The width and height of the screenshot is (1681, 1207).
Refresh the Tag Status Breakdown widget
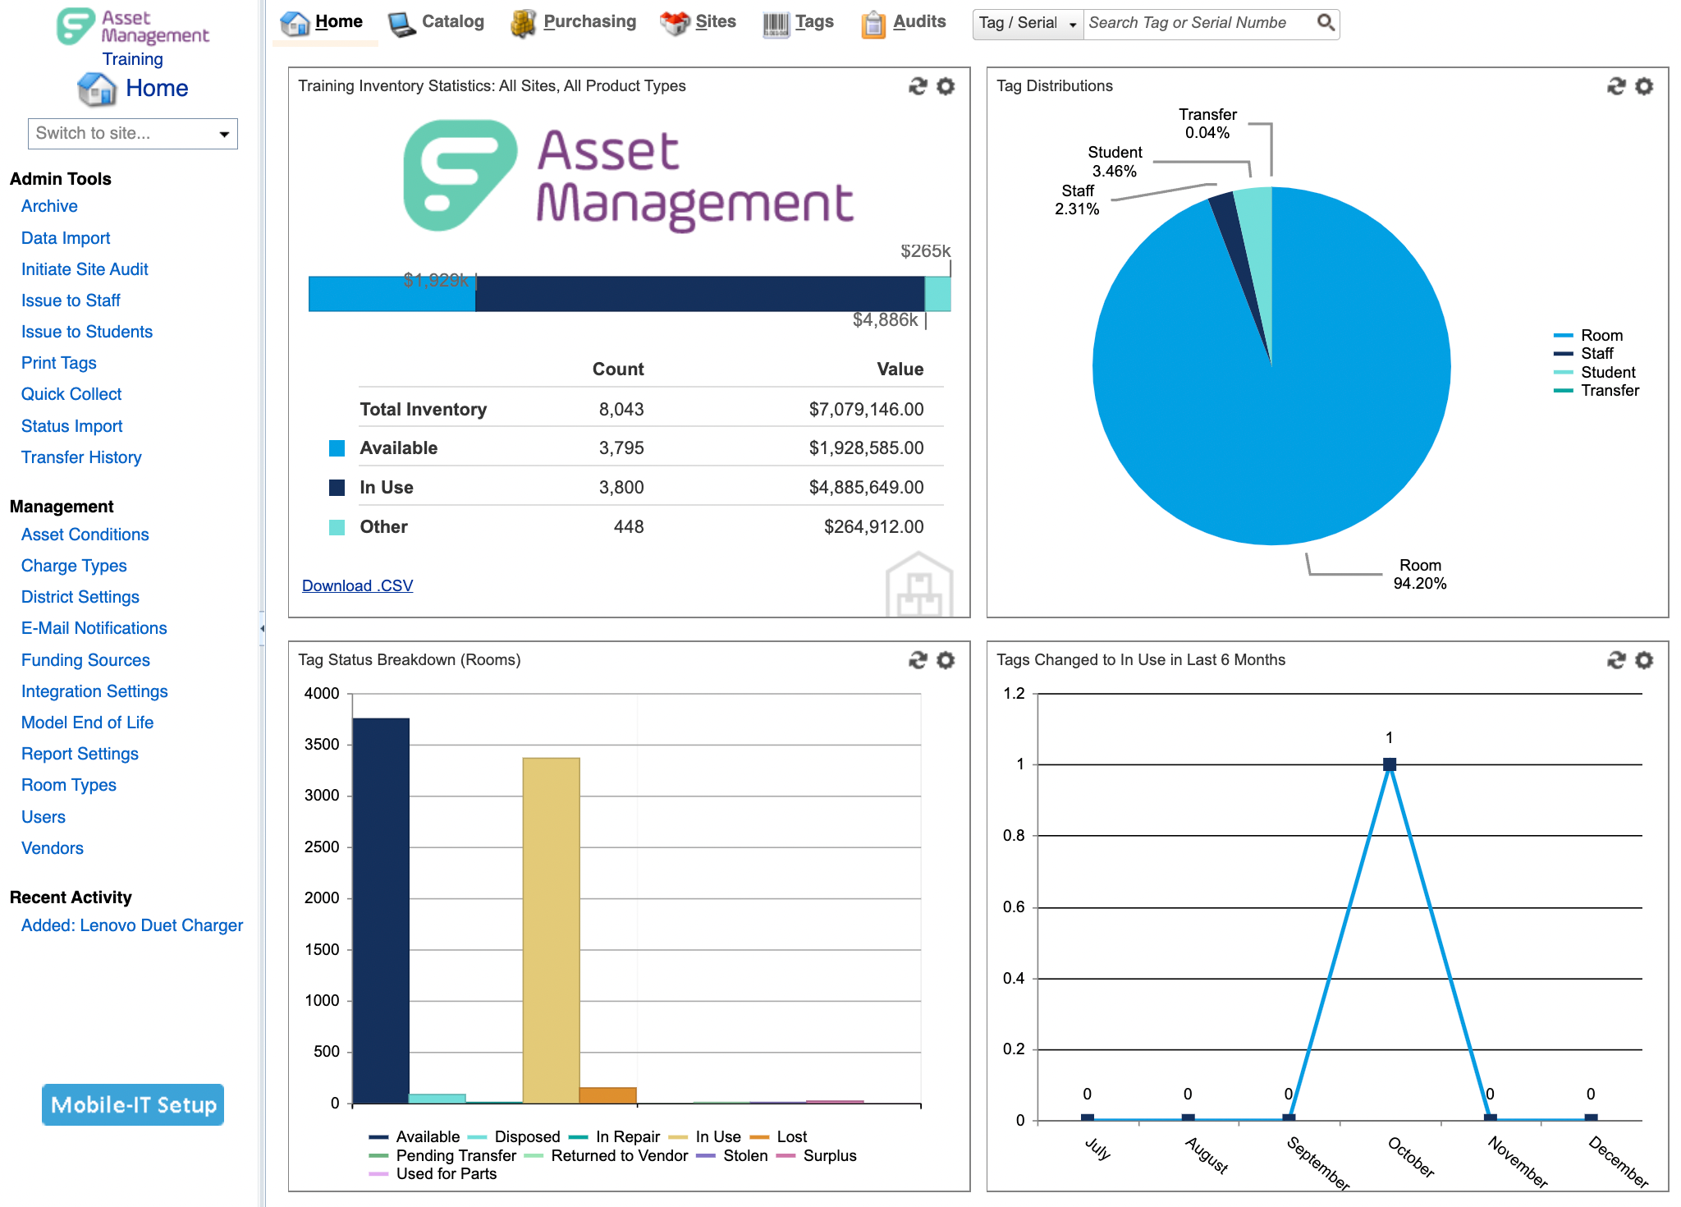click(918, 660)
